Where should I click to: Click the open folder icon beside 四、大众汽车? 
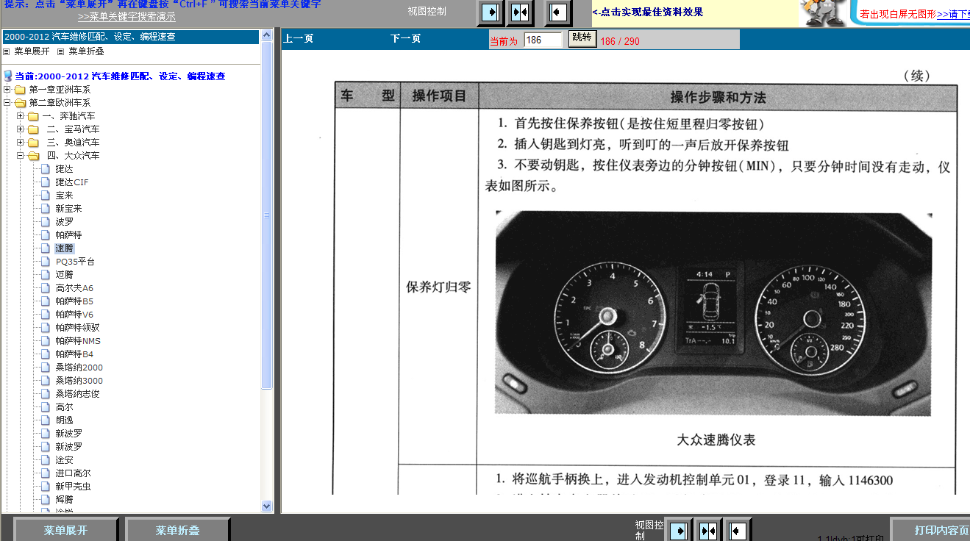(33, 156)
